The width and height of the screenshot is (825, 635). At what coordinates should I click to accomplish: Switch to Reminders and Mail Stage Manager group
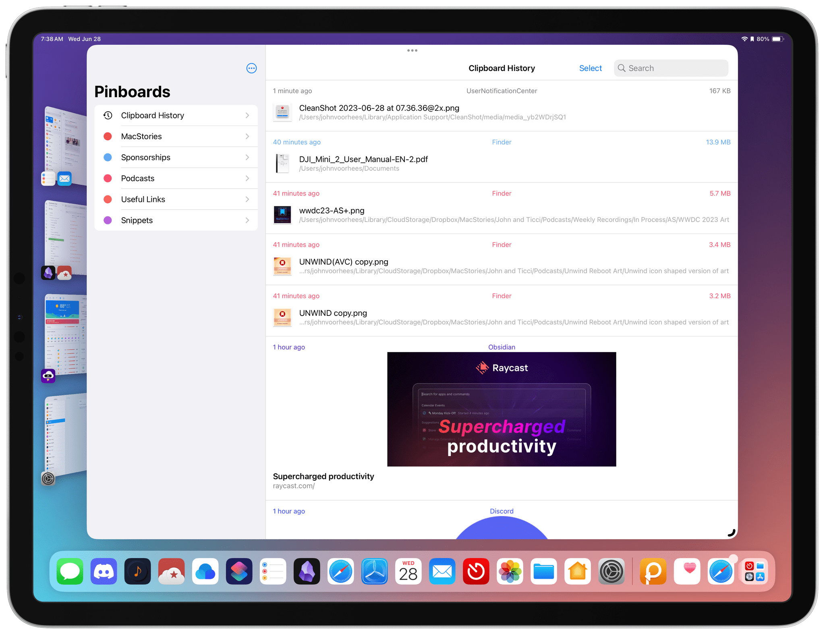point(64,146)
